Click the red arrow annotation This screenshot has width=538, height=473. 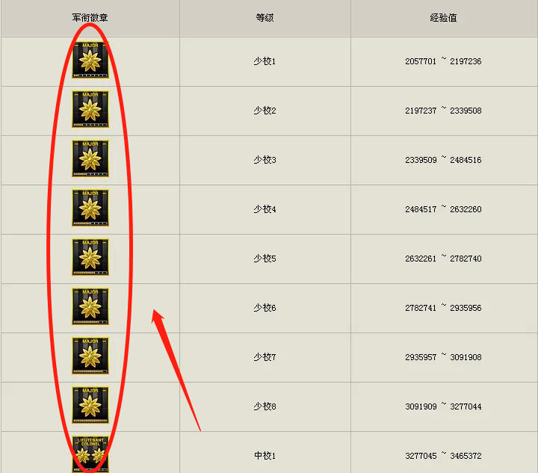[x=175, y=368]
